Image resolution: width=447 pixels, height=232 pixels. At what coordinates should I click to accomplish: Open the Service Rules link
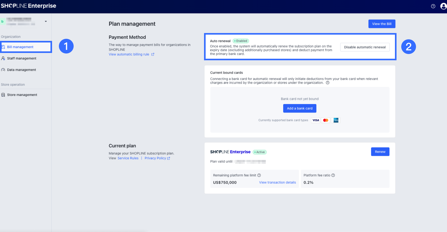click(128, 158)
